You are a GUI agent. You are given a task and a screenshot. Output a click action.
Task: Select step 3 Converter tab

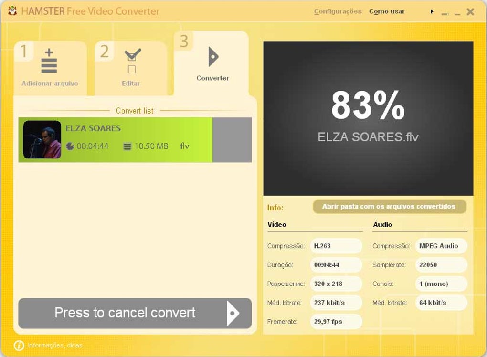point(211,63)
